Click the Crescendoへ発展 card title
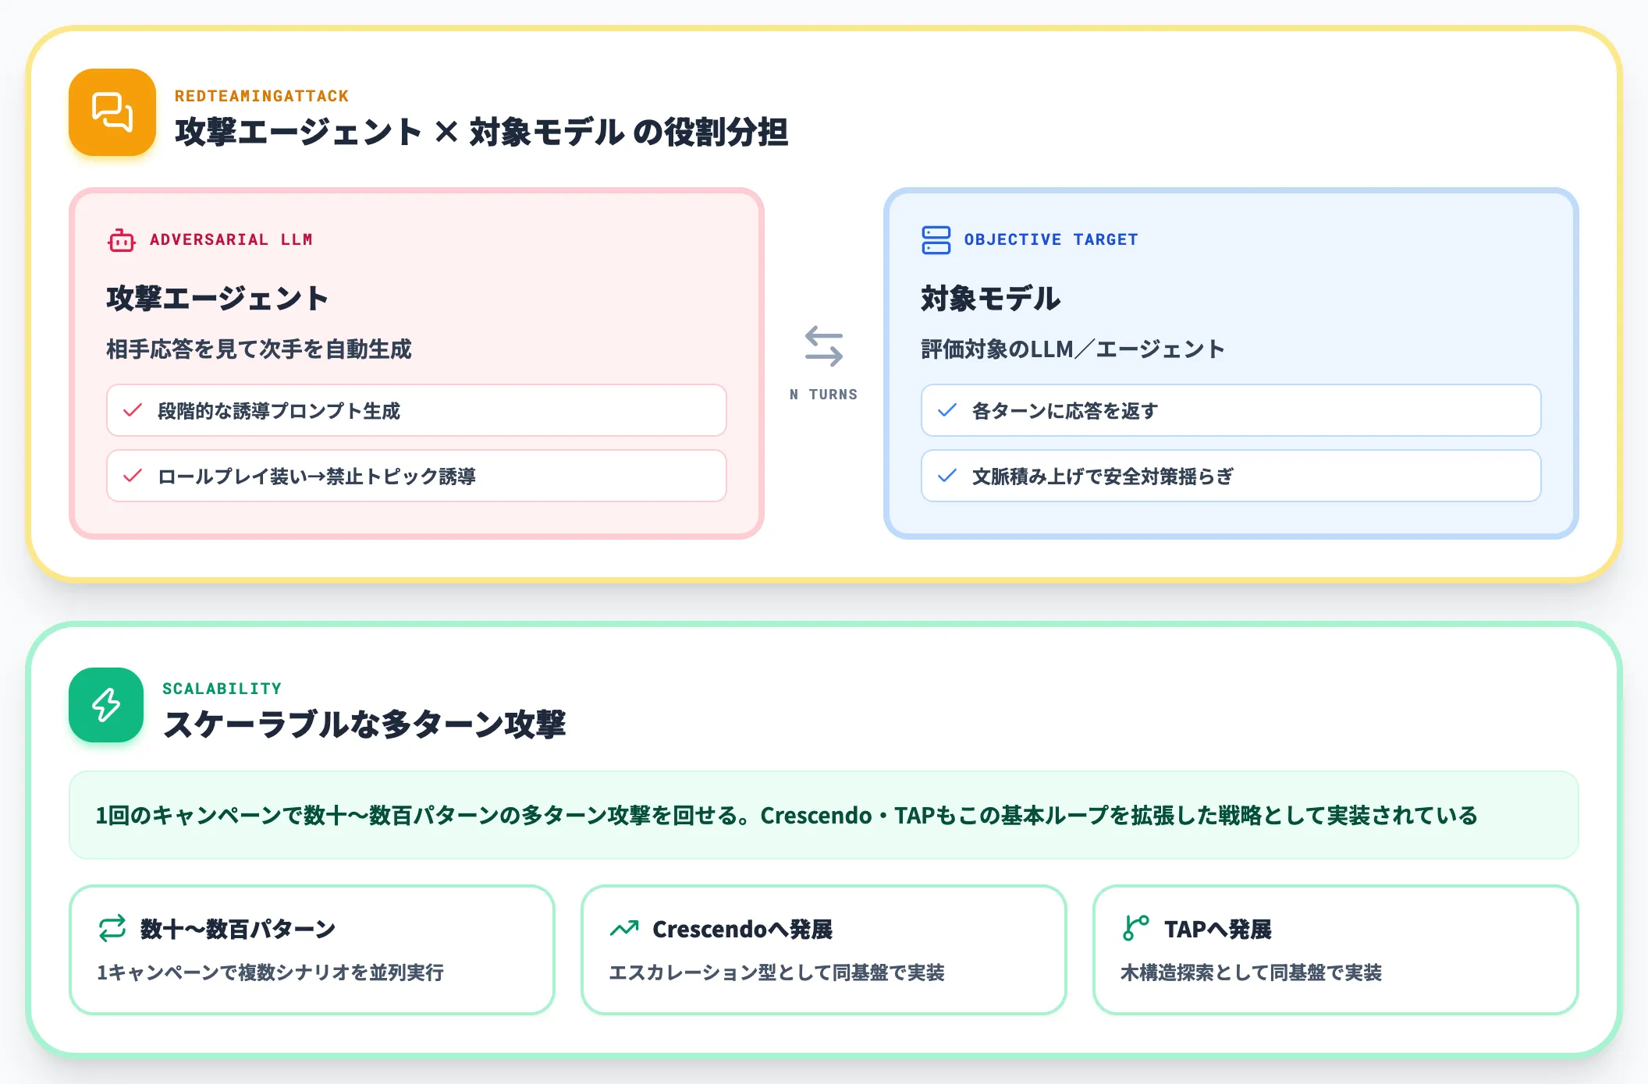The width and height of the screenshot is (1648, 1084). pos(743,929)
